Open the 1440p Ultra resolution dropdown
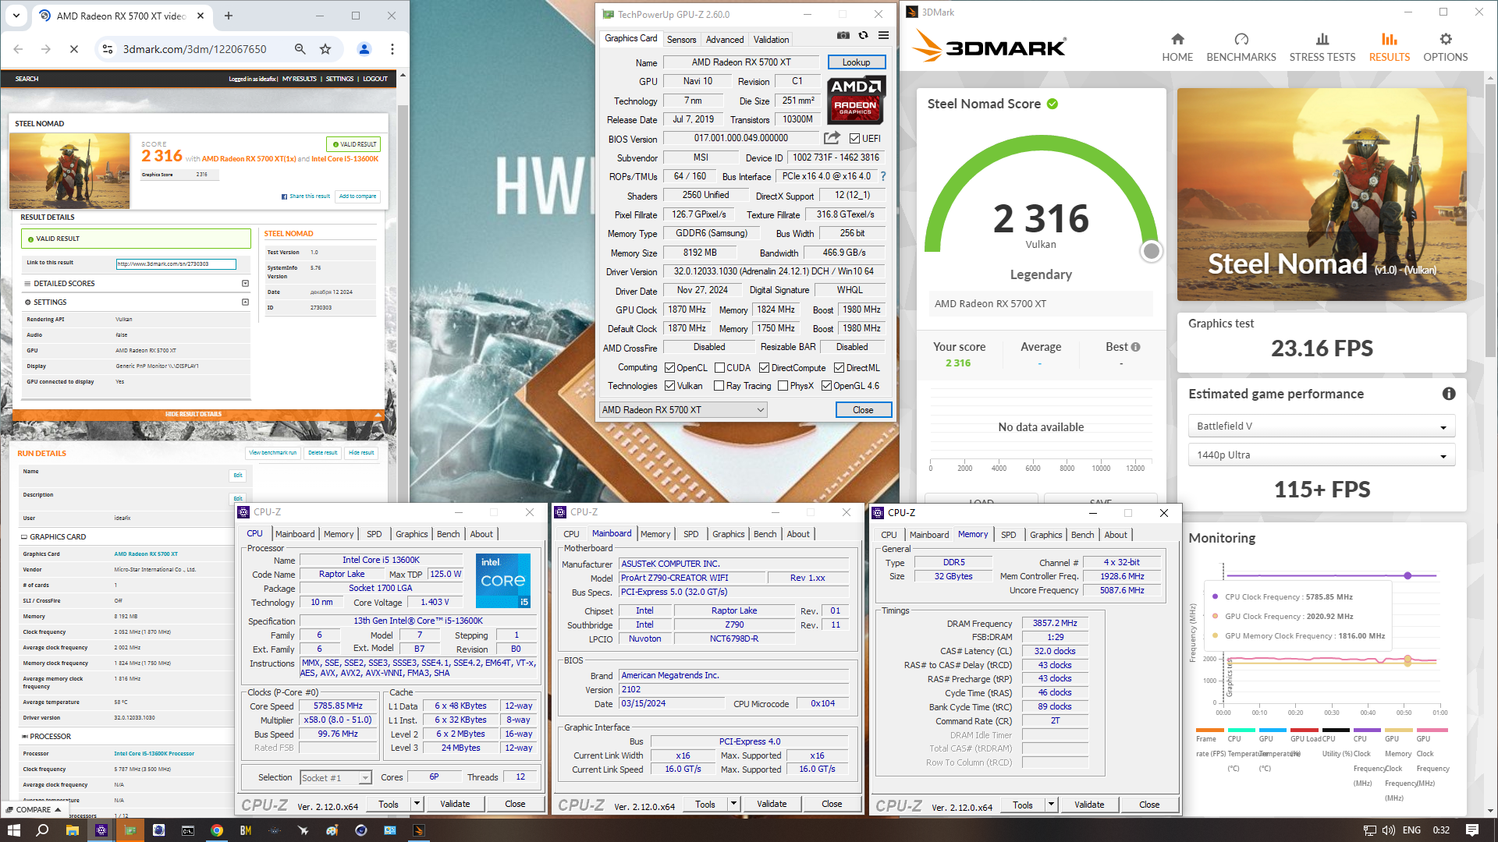Viewport: 1498px width, 842px height. tap(1322, 455)
